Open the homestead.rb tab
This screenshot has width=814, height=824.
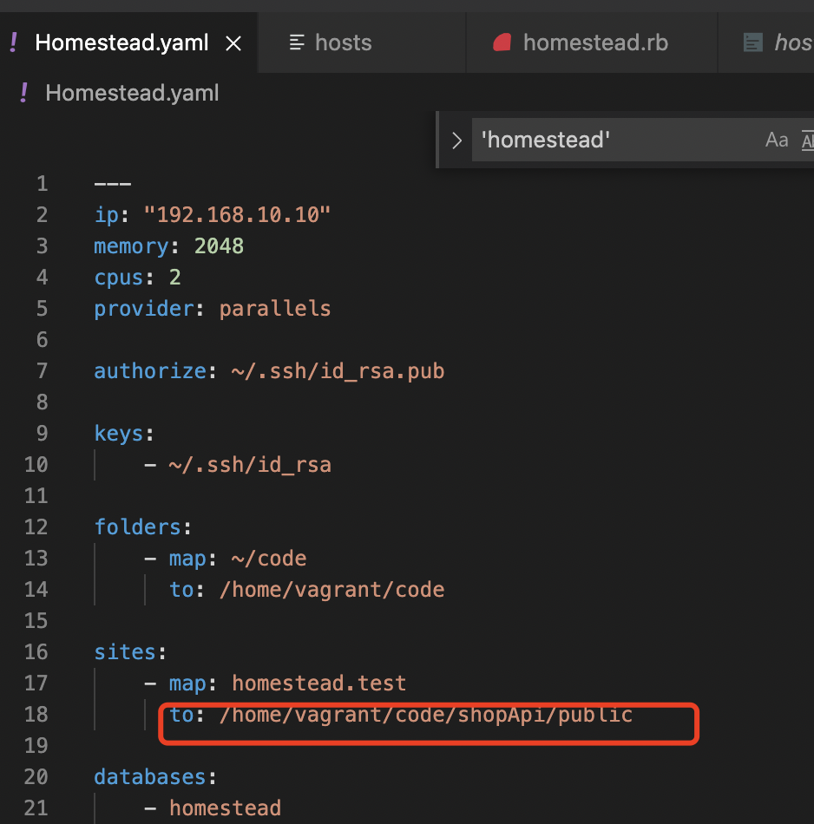(592, 43)
